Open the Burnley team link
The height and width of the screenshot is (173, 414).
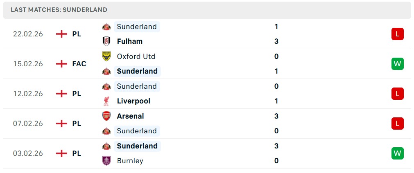pos(130,161)
